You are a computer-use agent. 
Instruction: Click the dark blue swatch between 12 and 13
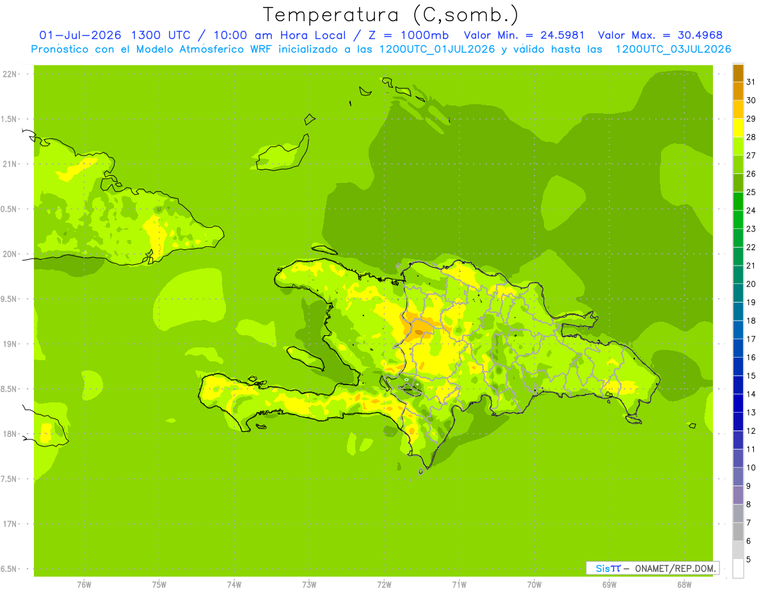(738, 422)
